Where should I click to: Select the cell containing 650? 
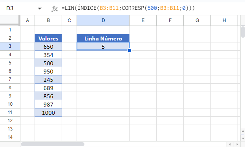tap(48, 46)
